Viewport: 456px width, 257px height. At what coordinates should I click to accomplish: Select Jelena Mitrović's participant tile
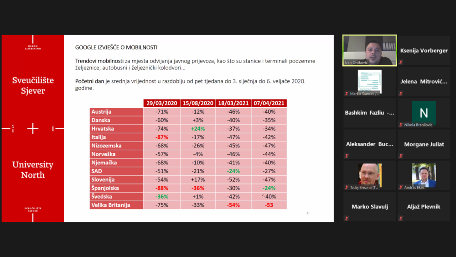[x=424, y=82]
